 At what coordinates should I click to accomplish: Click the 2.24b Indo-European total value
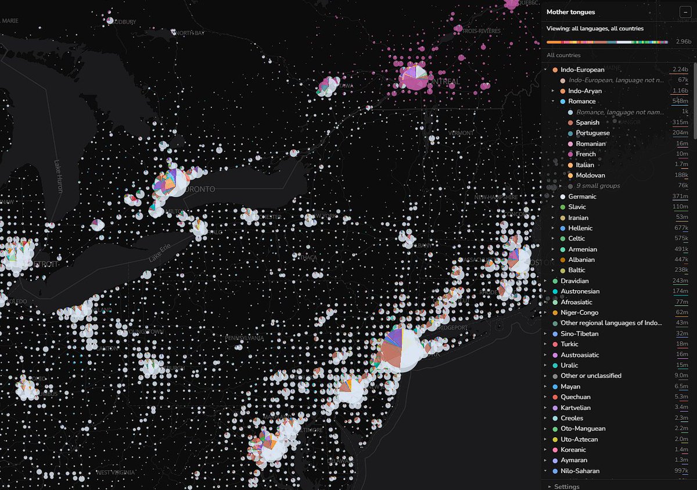click(680, 70)
